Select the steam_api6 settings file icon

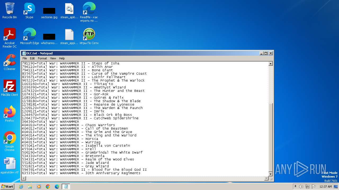click(69, 11)
